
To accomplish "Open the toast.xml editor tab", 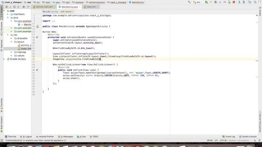I will (x=91, y=7).
